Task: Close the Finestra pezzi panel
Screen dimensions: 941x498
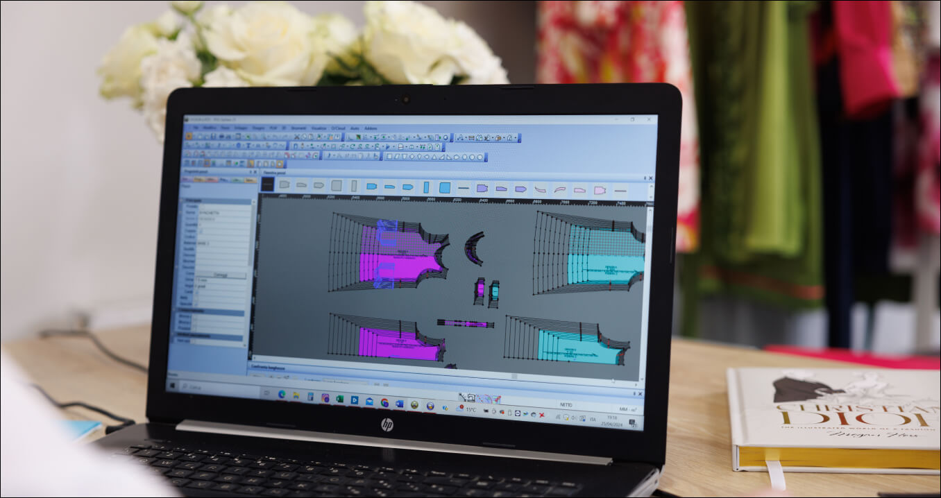Action: [652, 178]
